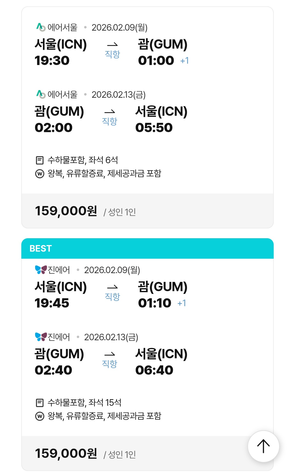The height and width of the screenshot is (474, 295).
Task: Select the Air Seoul 02:00 return flight from Guam
Action: [54, 127]
